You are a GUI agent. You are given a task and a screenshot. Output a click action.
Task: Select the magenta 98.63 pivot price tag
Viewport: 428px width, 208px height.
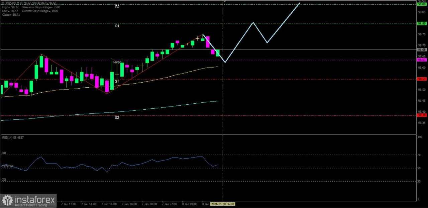422,60
